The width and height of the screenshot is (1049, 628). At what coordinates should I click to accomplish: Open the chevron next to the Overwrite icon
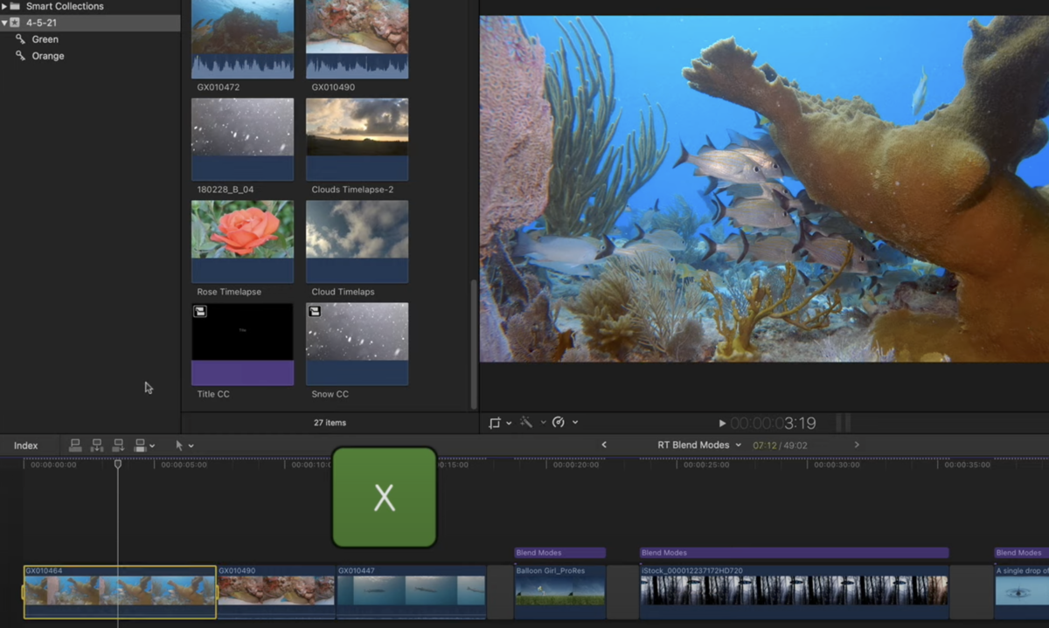tap(152, 446)
